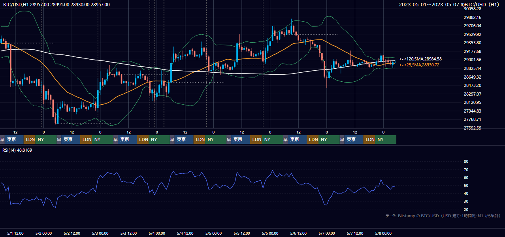Click the 5/8 00:00 date label
This screenshot has height=237, width=505.
coord(383,233)
